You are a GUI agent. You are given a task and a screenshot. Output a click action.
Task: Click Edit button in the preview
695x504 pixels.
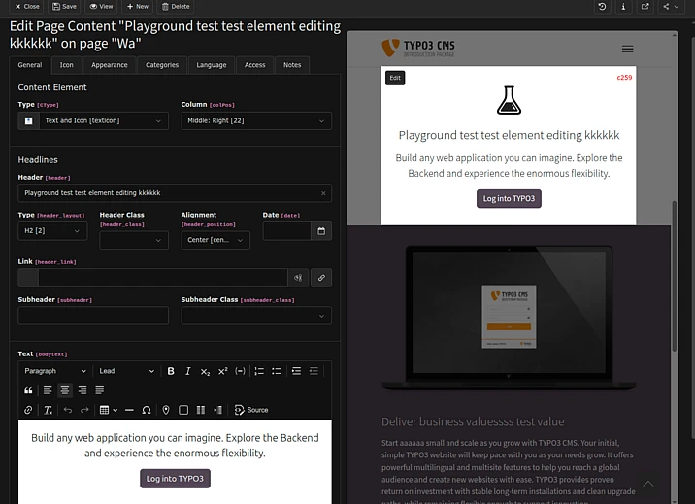[x=395, y=78]
